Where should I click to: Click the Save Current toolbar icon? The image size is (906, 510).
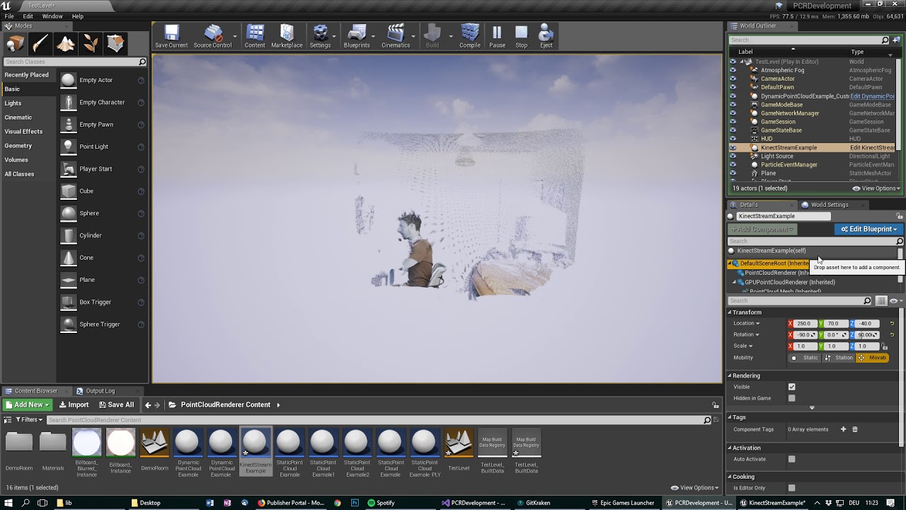(x=171, y=36)
